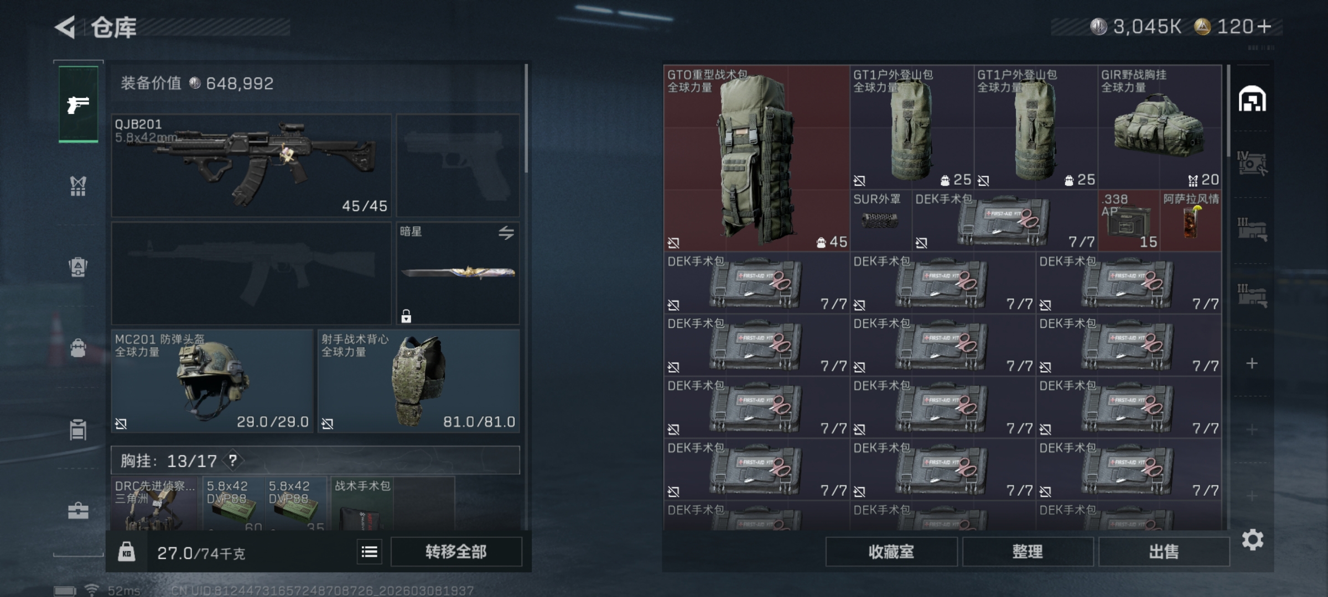Expand the first level III storage container
Image resolution: width=1328 pixels, height=597 pixels.
(1252, 229)
